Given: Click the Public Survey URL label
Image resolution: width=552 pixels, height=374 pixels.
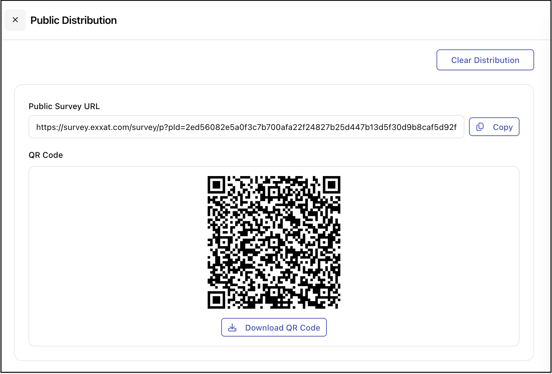Looking at the screenshot, I should pos(64,106).
